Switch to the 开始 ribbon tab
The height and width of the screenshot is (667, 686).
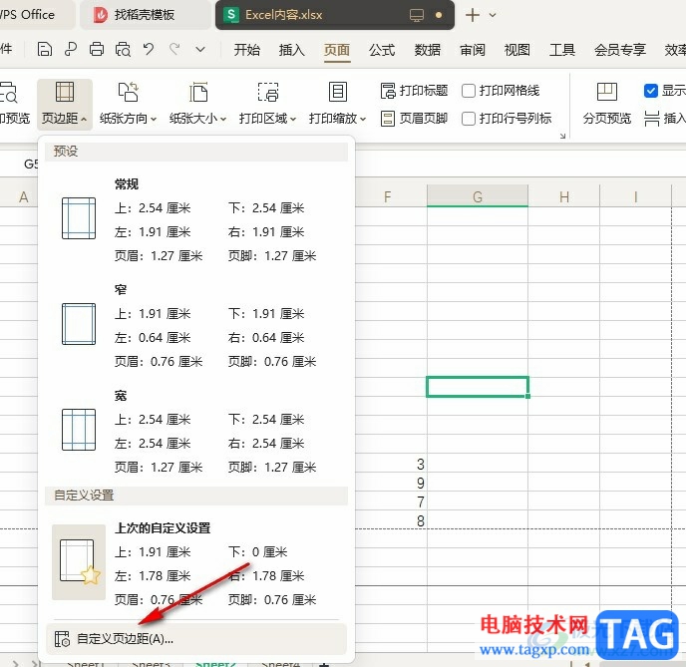pos(246,50)
